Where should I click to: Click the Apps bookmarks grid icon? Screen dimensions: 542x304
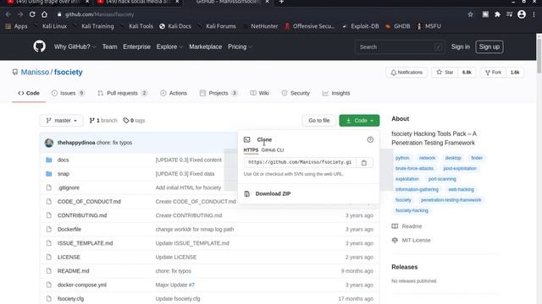click(8, 26)
